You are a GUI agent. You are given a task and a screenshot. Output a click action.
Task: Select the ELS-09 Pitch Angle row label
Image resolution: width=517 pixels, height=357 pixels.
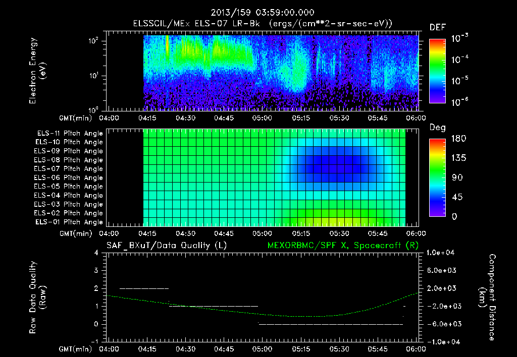click(x=68, y=151)
